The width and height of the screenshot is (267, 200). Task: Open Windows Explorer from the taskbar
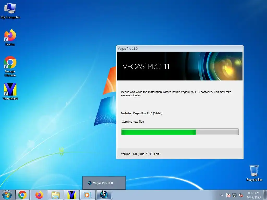(56, 195)
